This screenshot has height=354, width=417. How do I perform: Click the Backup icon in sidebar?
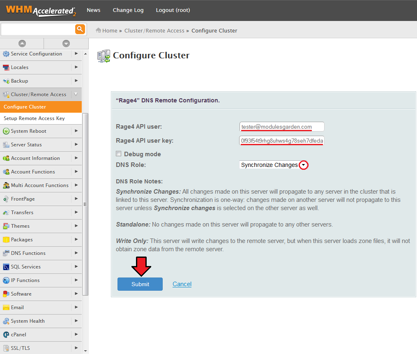(6, 81)
